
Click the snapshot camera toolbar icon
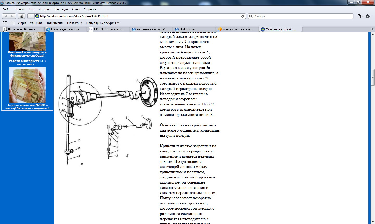[22, 16]
